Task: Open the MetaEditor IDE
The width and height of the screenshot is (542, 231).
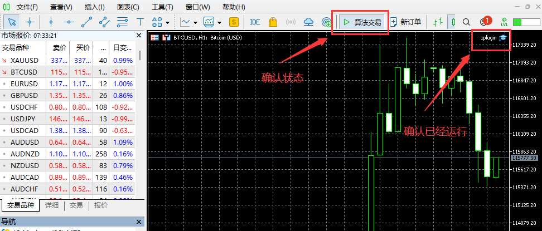Action: point(255,22)
